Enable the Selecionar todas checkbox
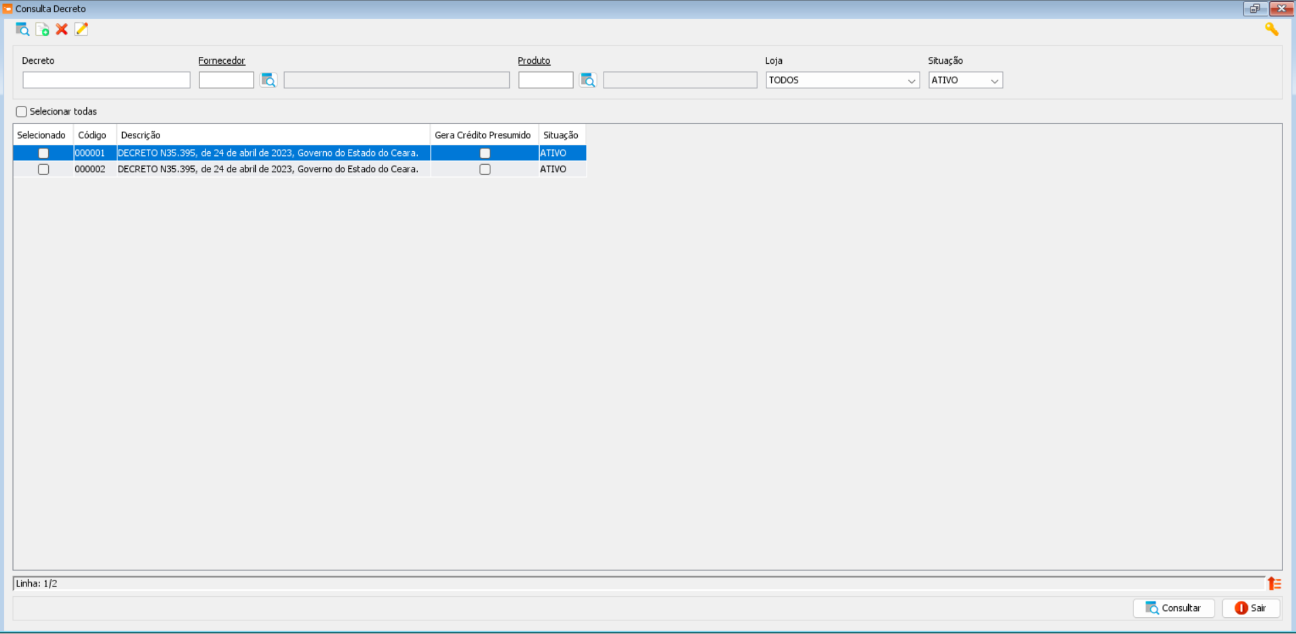The height and width of the screenshot is (634, 1296). [x=22, y=112]
